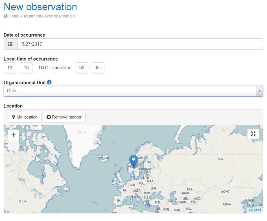Zoom in the map with plus button
This screenshot has height=221, width=267.
pos(14,135)
